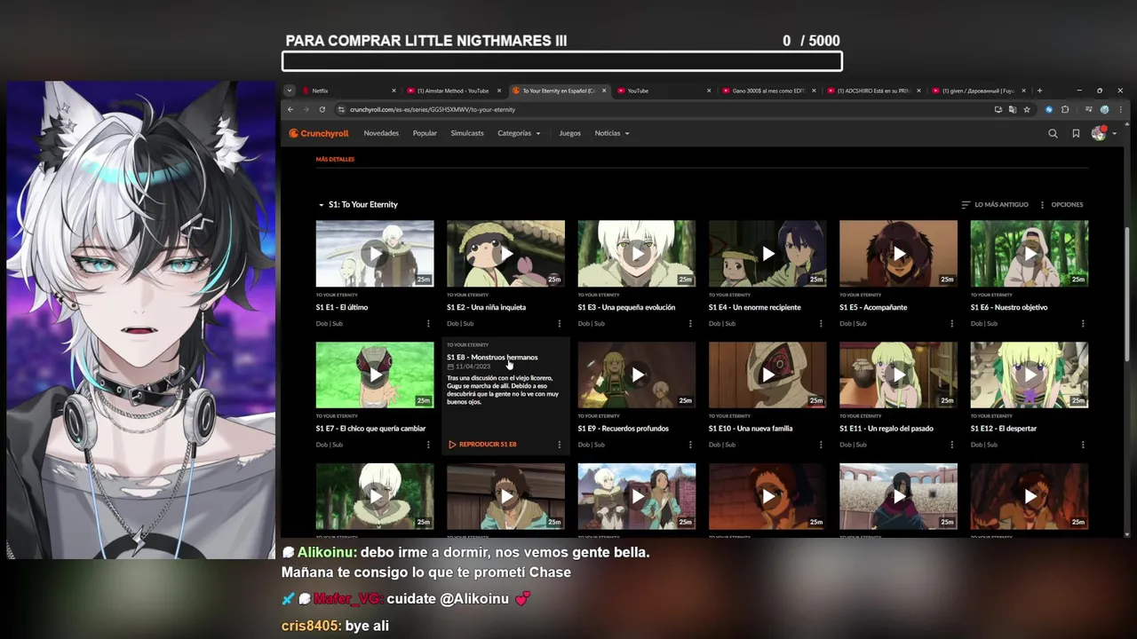Open the Opciones menu
Image resolution: width=1137 pixels, height=639 pixels.
click(x=1061, y=205)
